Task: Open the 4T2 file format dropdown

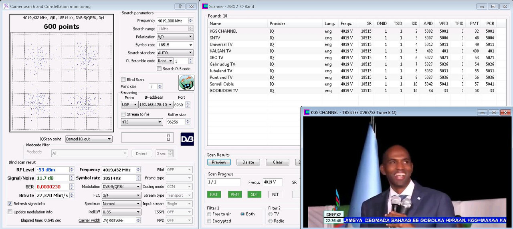Action: point(142,122)
